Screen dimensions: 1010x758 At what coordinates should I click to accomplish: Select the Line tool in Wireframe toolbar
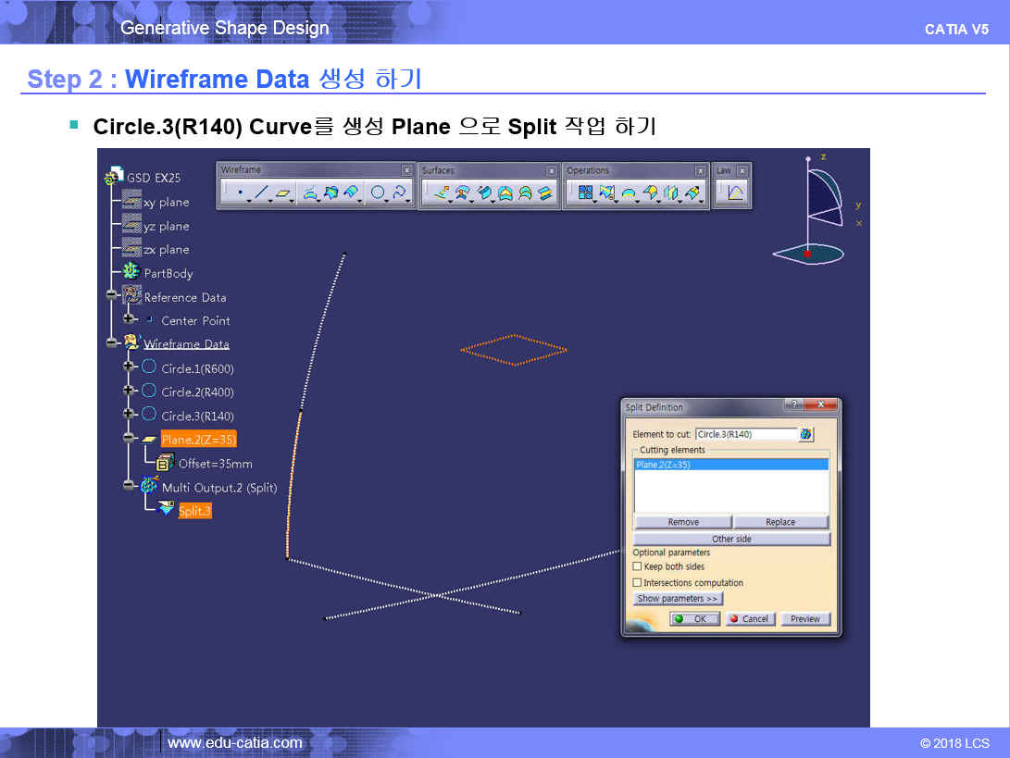click(x=262, y=193)
